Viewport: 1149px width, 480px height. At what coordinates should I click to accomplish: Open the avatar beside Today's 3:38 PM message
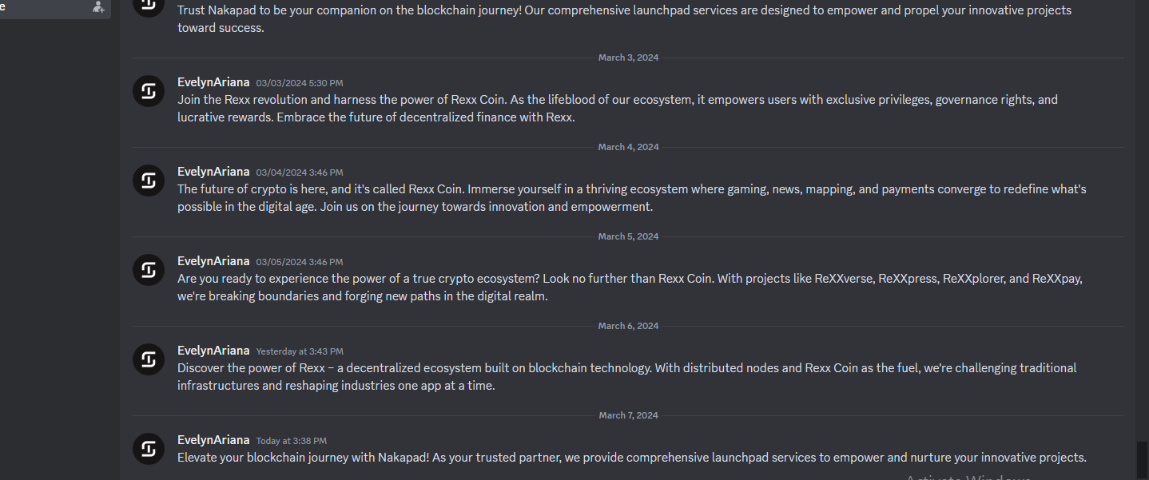point(148,450)
